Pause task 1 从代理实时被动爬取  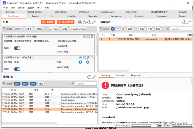[x=85, y=37]
